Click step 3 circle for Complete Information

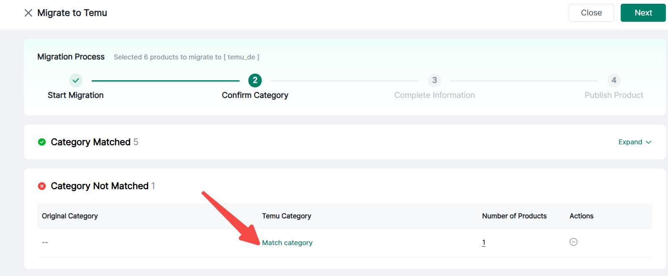(x=434, y=80)
